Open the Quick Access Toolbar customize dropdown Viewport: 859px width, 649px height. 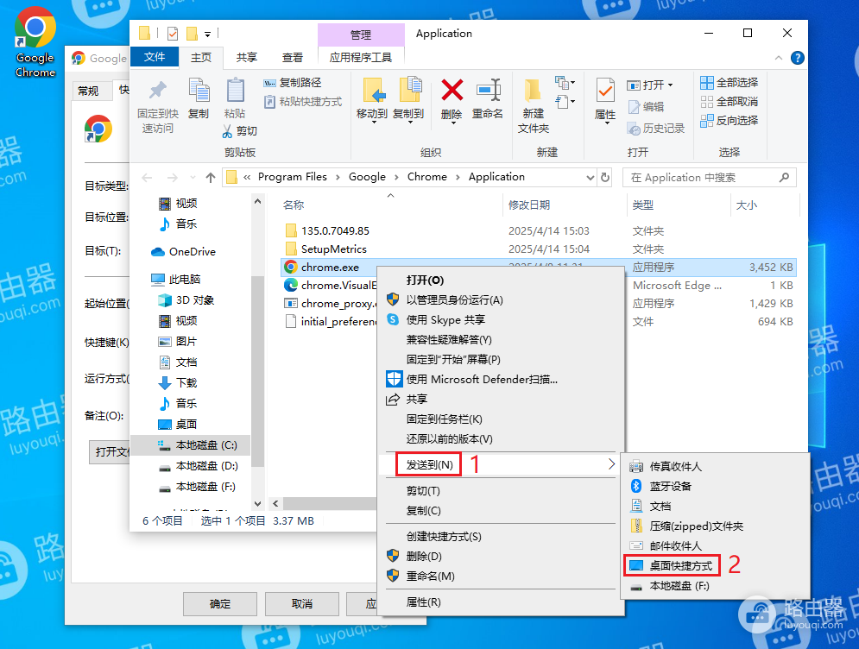pos(208,34)
